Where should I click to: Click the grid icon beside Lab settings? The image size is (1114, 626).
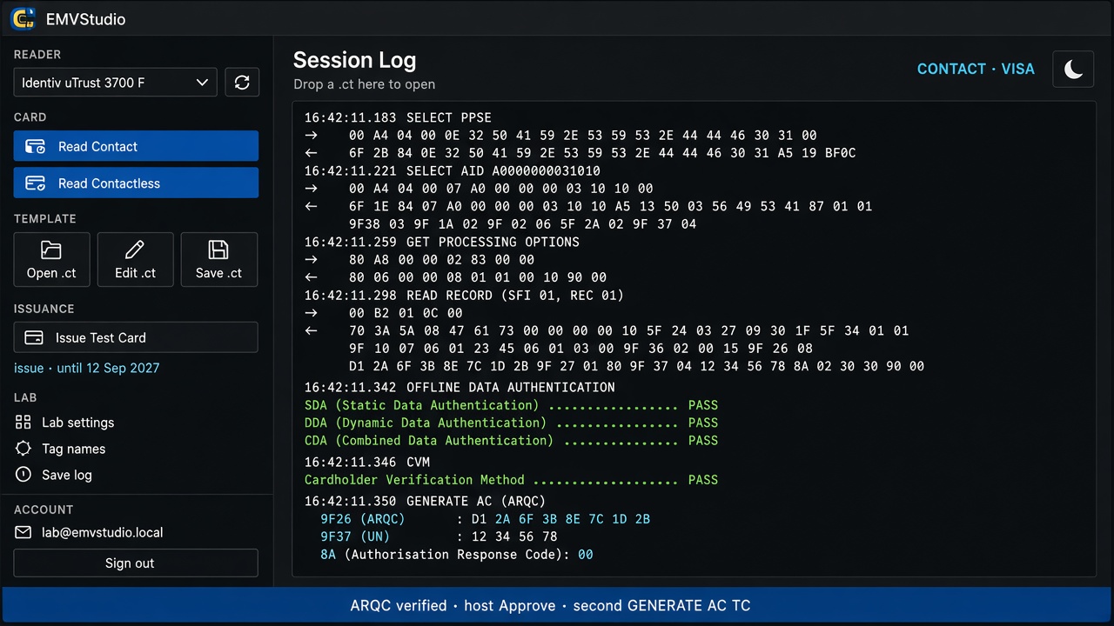coord(23,422)
